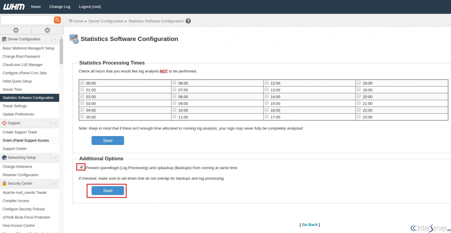Viewport: 451px width, 233px height.
Task: Click the Support lifebuoy icon
Action: tap(4, 123)
